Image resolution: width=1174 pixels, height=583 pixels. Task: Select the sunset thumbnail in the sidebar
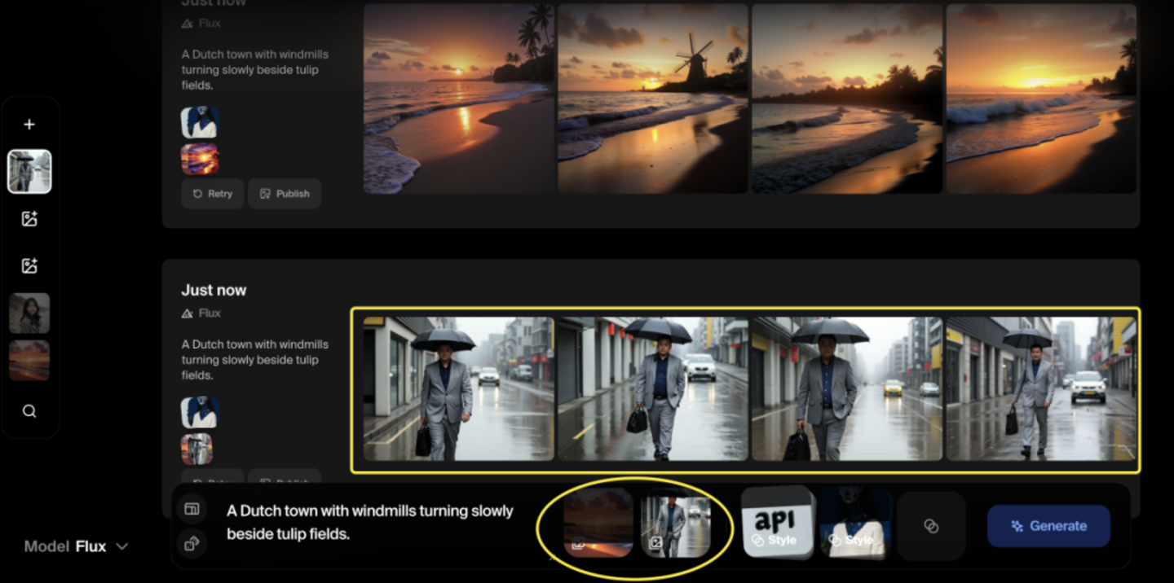(x=29, y=361)
